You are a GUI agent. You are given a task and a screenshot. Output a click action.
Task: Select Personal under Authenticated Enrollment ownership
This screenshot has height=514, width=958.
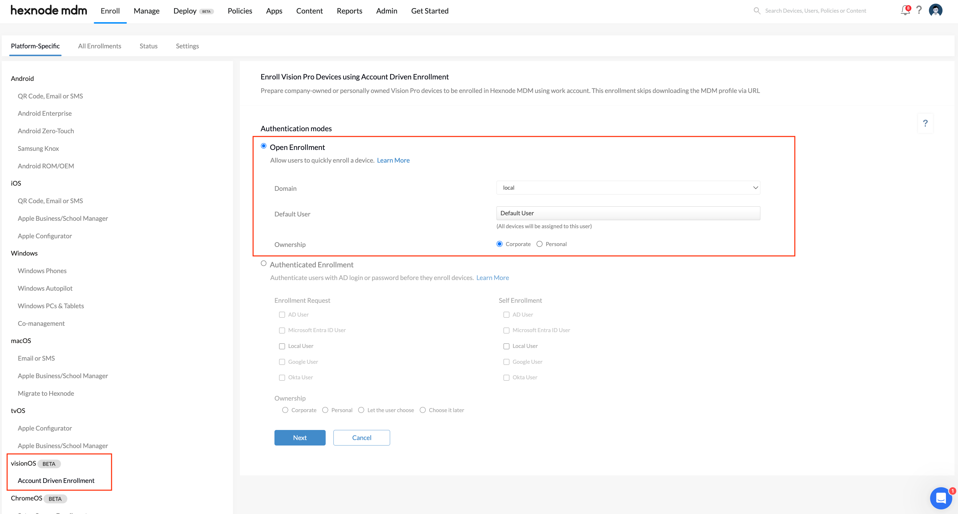pos(325,410)
